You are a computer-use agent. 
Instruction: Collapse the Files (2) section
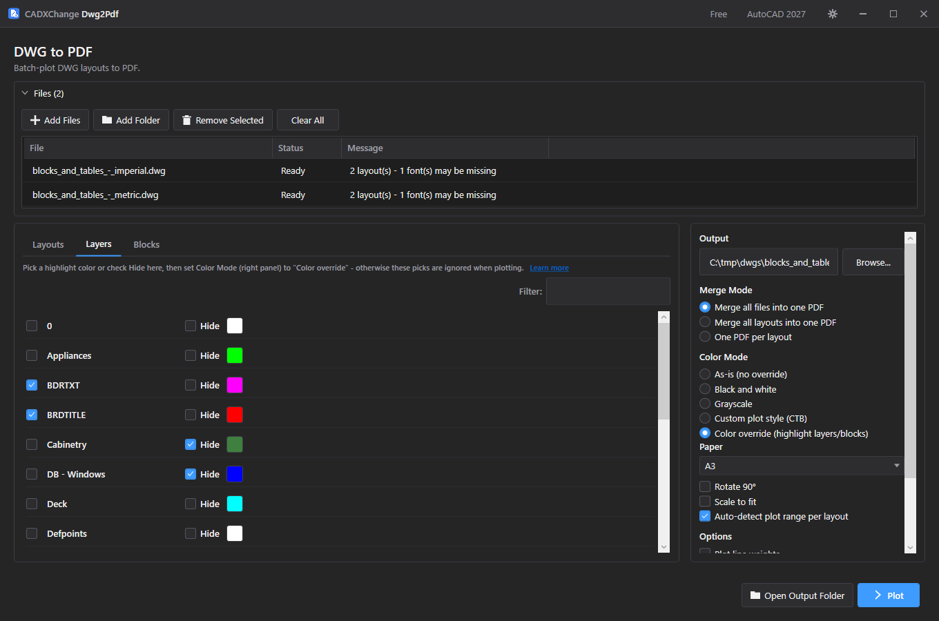coord(25,93)
